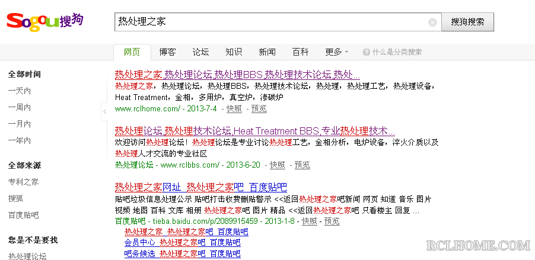
Task: Open 快照 for the rclbbs.com result
Action: click(278, 165)
